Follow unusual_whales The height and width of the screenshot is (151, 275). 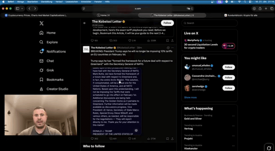click(229, 67)
